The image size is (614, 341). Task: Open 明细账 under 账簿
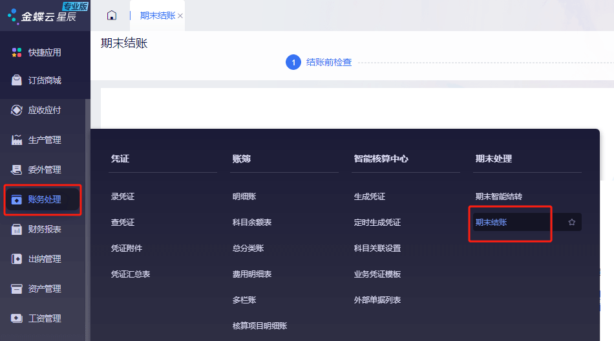(x=244, y=196)
